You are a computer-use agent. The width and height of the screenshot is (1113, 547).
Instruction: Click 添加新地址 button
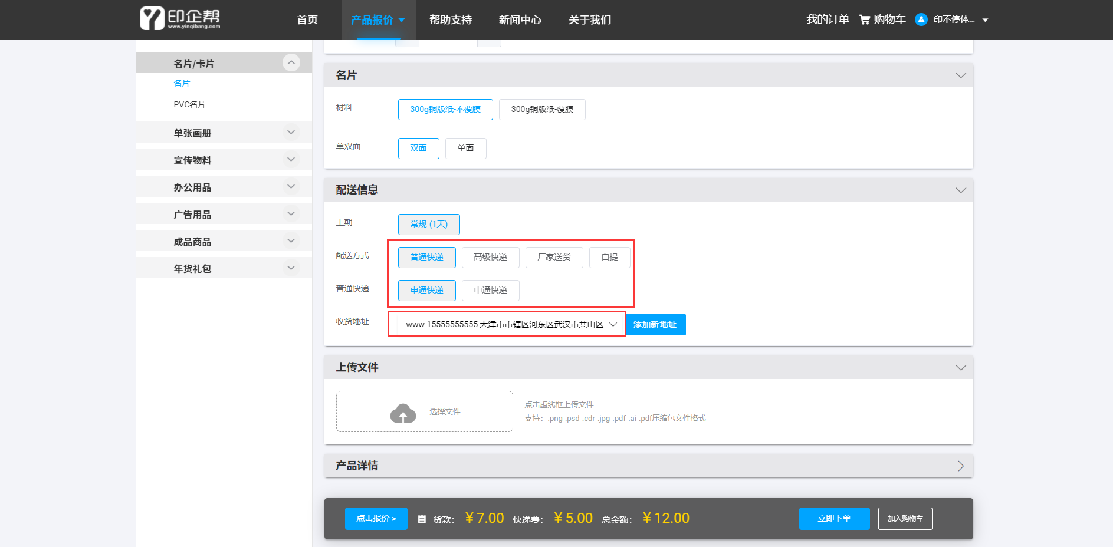[x=655, y=325]
